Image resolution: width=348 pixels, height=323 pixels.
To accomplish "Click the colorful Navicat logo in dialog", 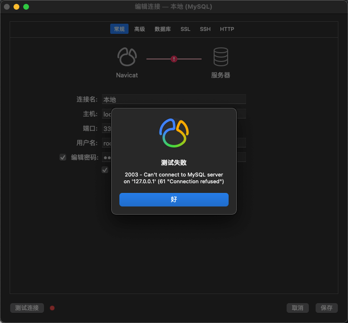I will click(174, 133).
